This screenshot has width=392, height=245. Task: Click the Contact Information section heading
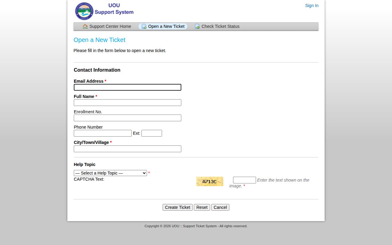97,70
